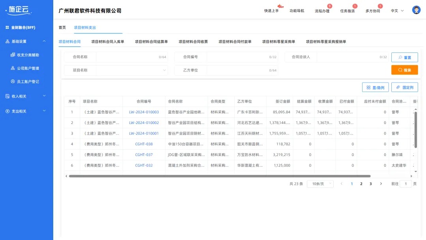Click the orange 搜索 button
This screenshot has width=426, height=240.
[x=404, y=69]
